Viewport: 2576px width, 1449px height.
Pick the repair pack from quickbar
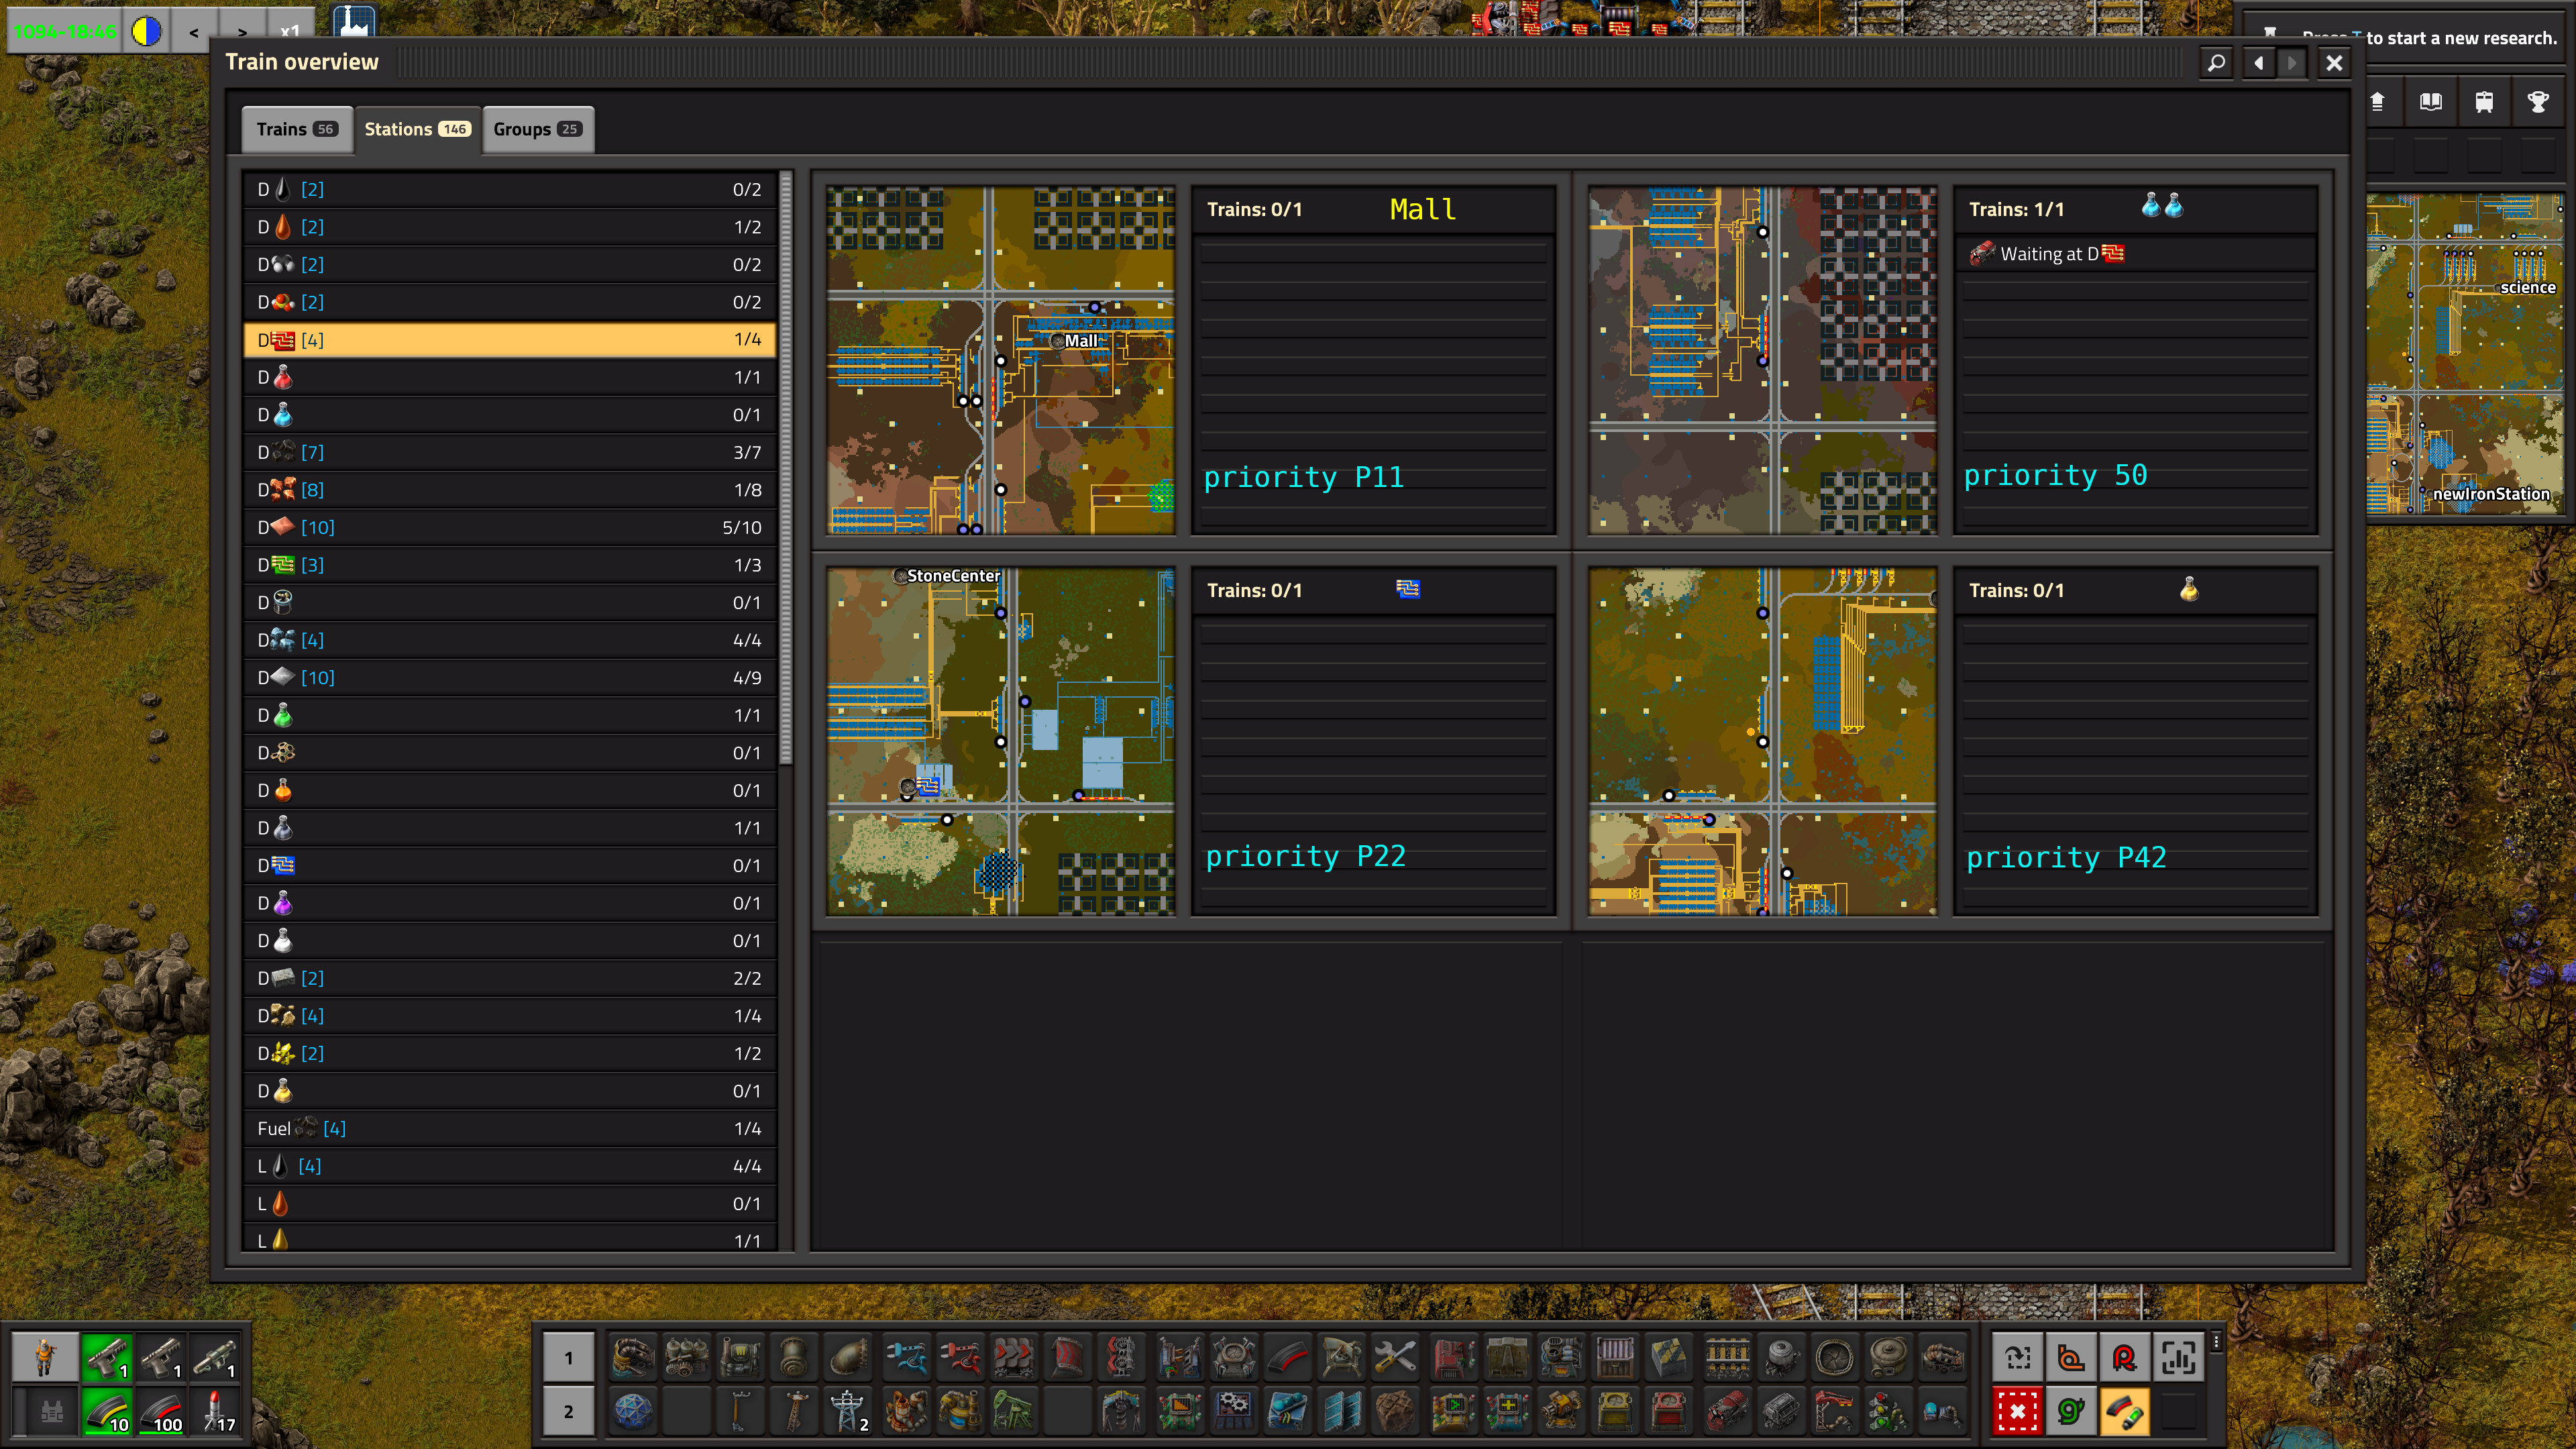[x=1395, y=1357]
